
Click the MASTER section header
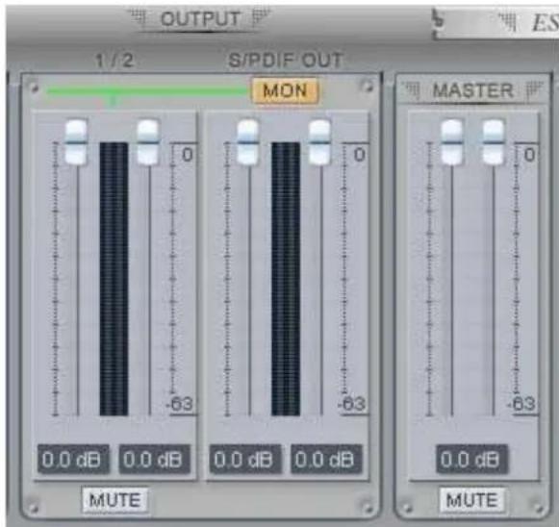[472, 90]
